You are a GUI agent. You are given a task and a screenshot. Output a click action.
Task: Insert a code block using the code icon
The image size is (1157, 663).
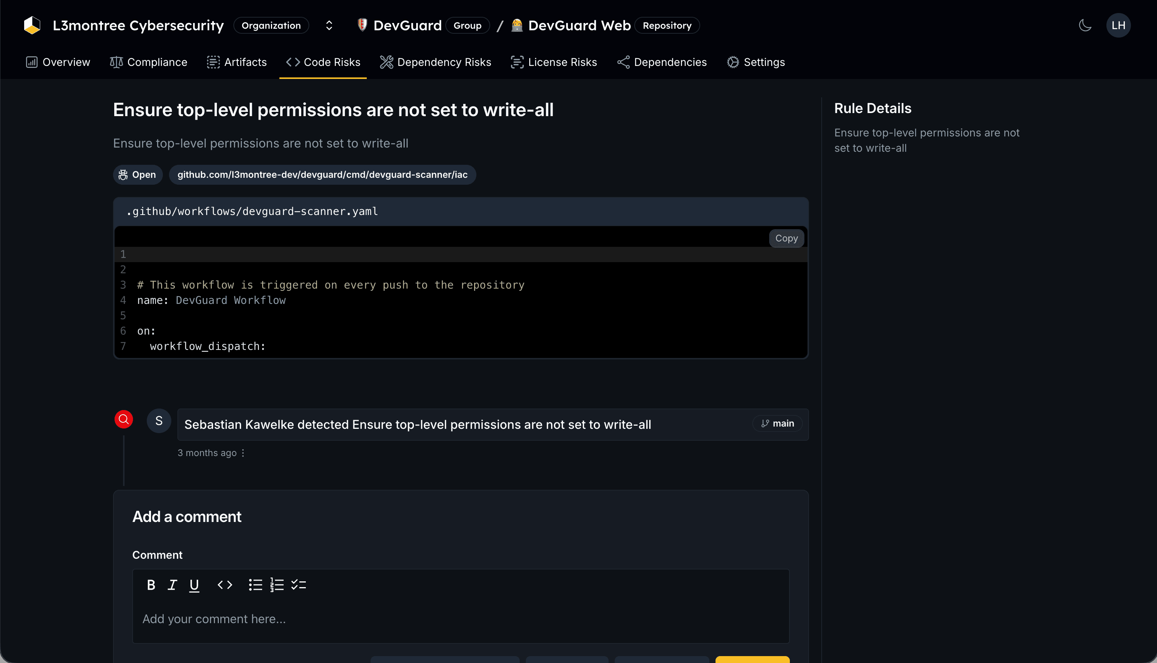coord(224,585)
